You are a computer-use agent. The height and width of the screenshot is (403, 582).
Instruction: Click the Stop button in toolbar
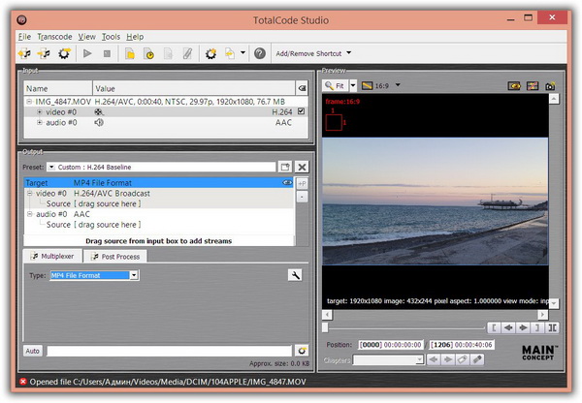107,53
